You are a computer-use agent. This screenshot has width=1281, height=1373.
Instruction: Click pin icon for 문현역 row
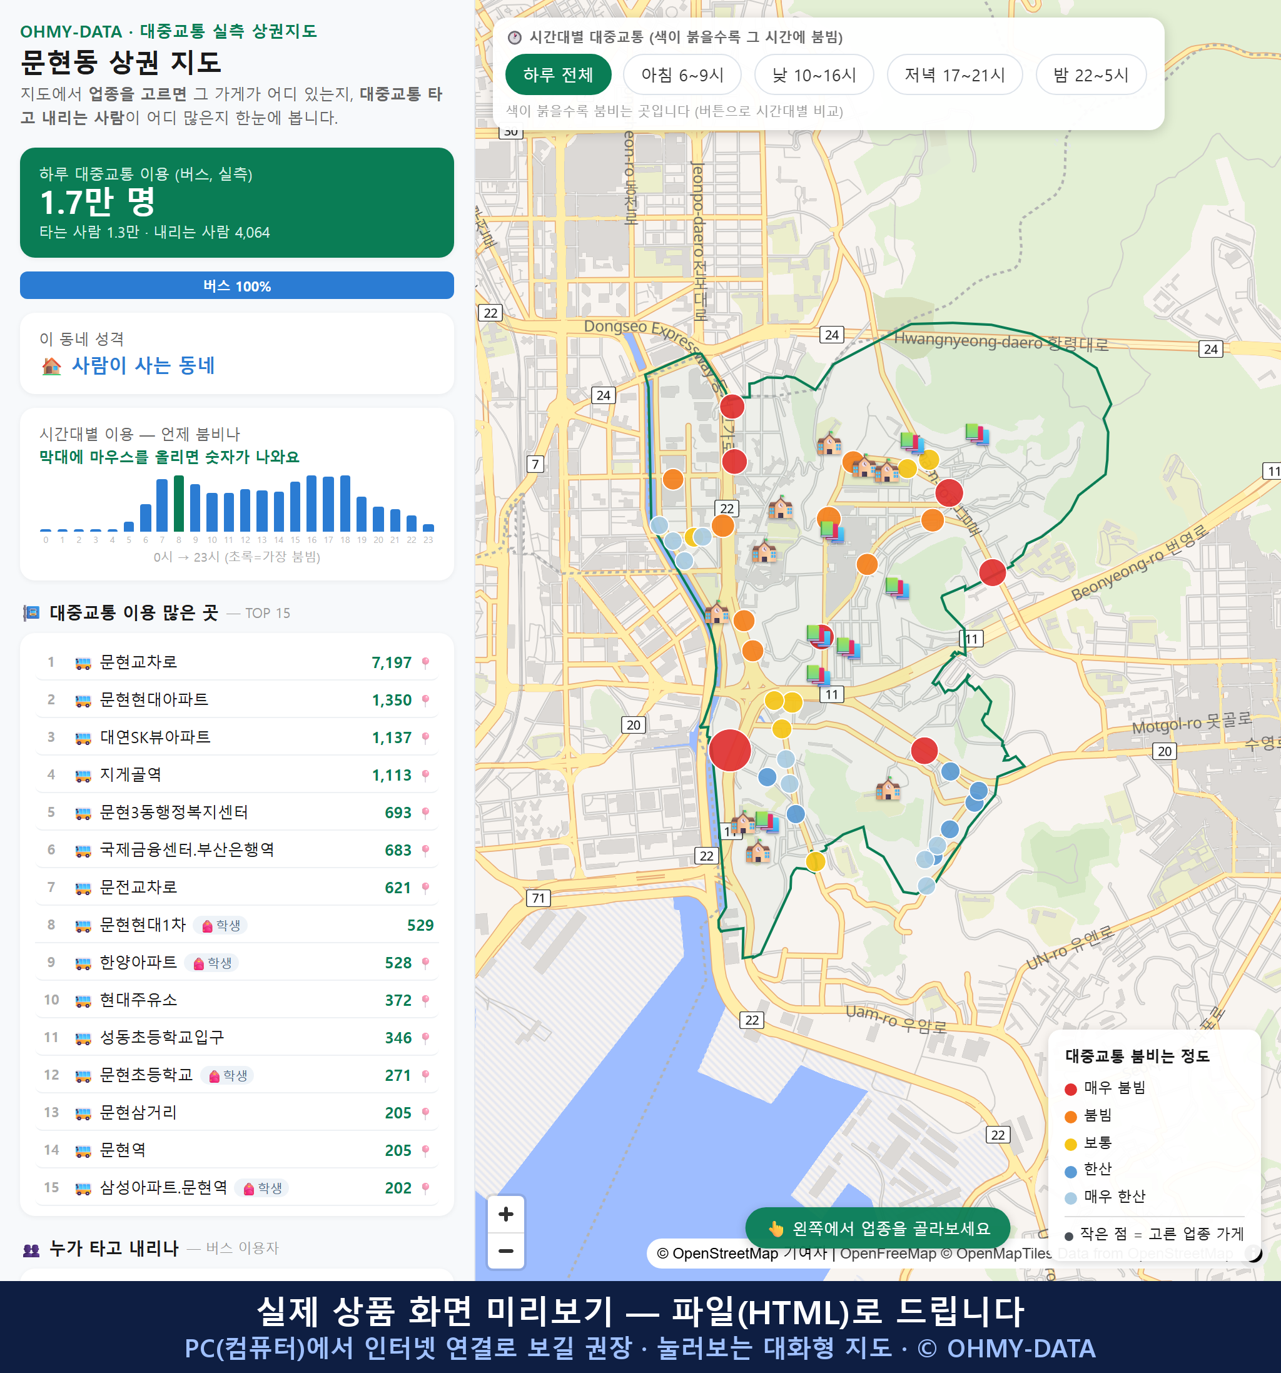click(425, 1150)
